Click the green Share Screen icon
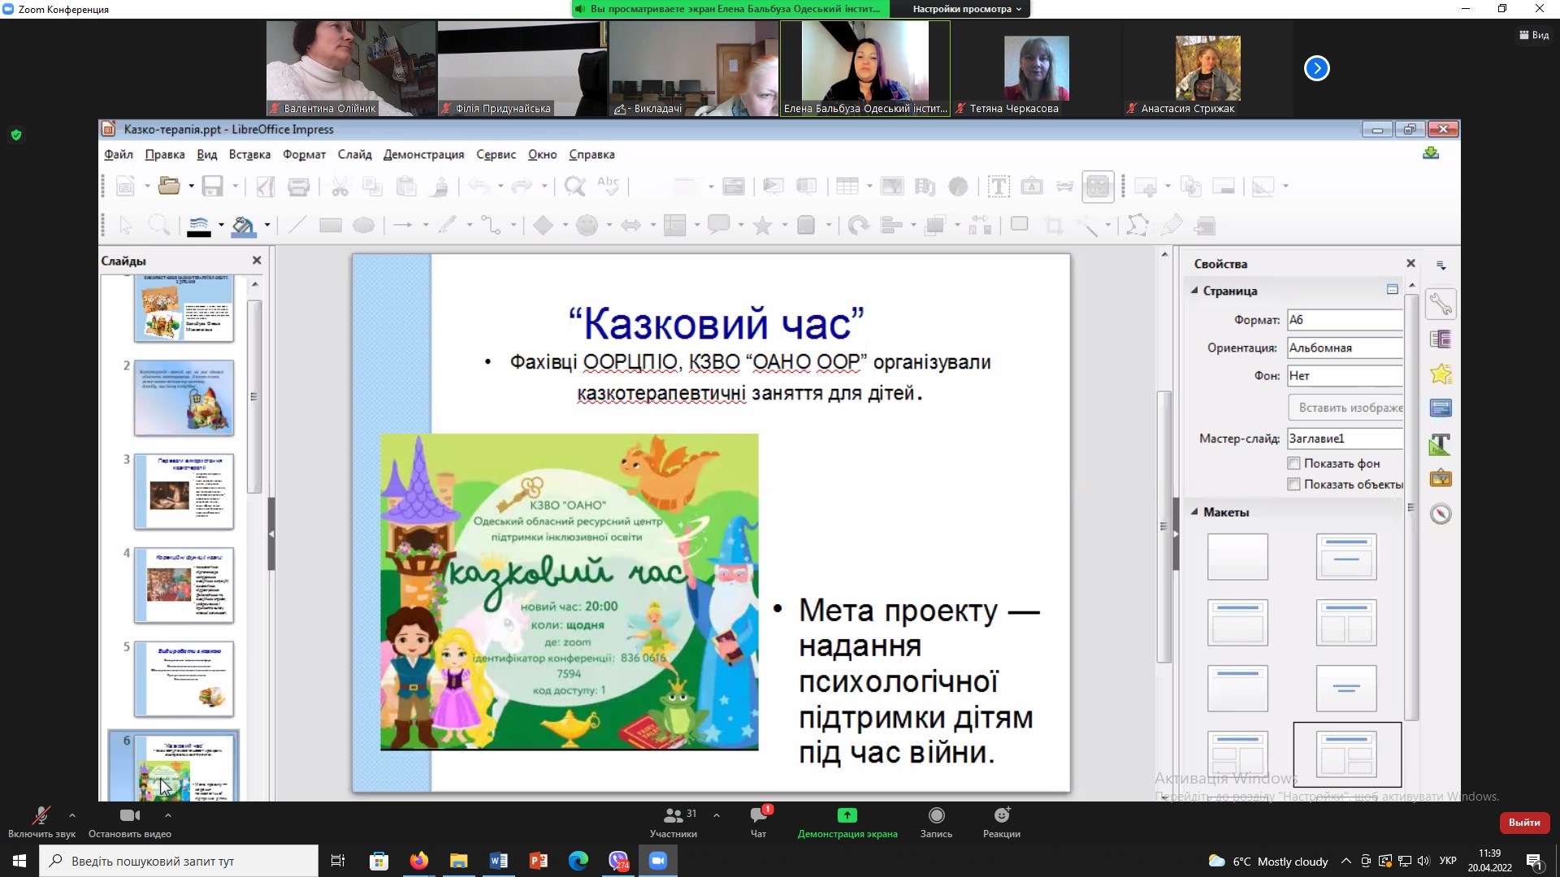 click(847, 815)
